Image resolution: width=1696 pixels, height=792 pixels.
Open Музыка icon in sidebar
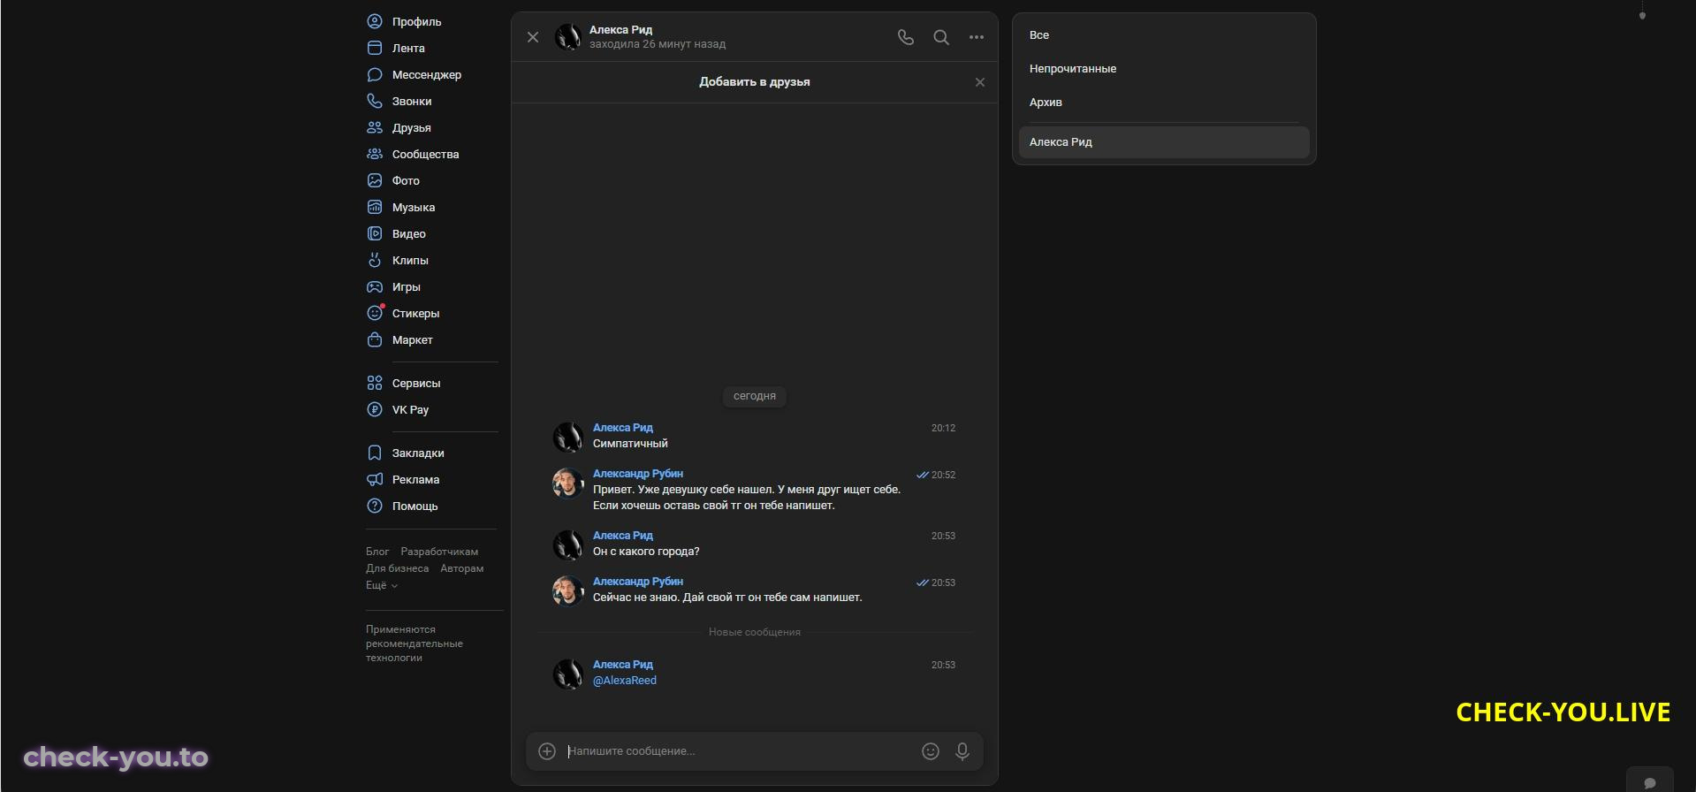click(x=375, y=207)
